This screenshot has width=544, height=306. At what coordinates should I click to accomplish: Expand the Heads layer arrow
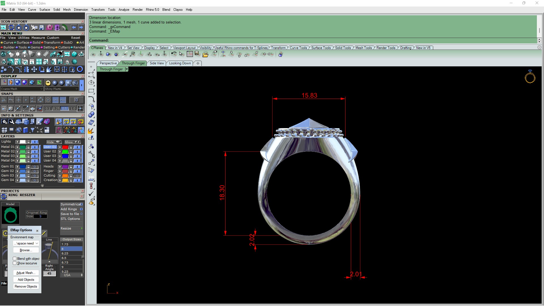click(x=60, y=167)
